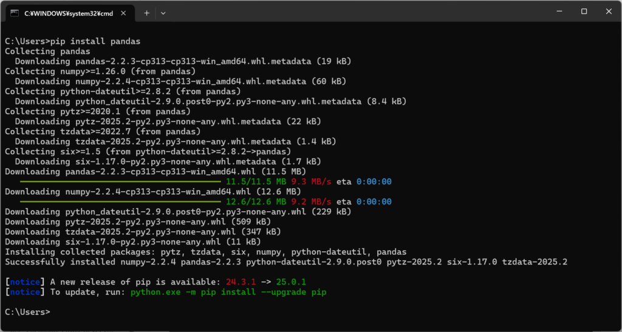
Task: Close the terminal window
Action: click(x=609, y=12)
